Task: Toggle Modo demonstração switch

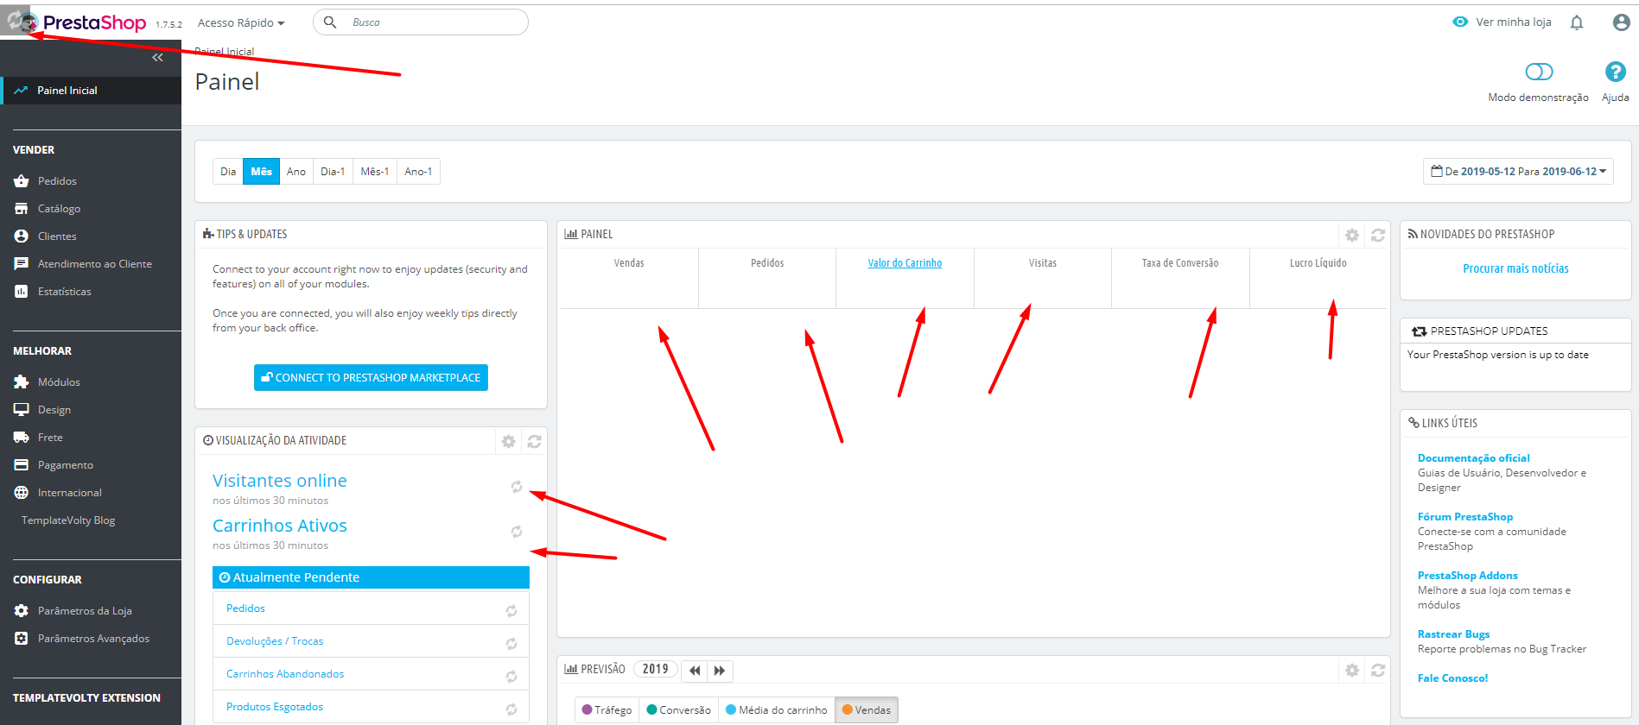Action: [1539, 72]
